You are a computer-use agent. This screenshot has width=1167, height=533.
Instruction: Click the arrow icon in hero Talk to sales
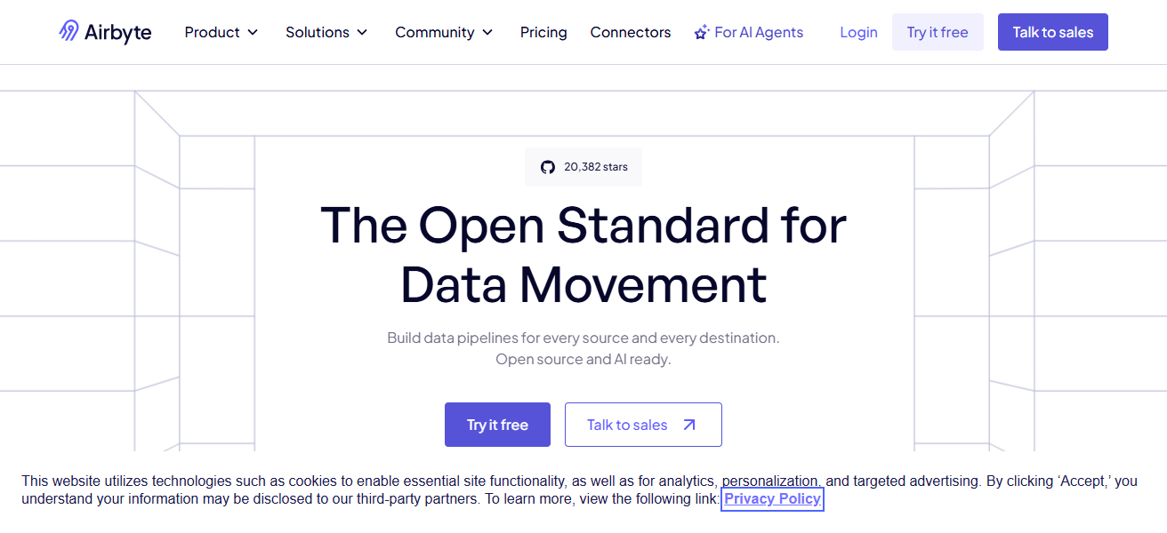[x=691, y=424]
